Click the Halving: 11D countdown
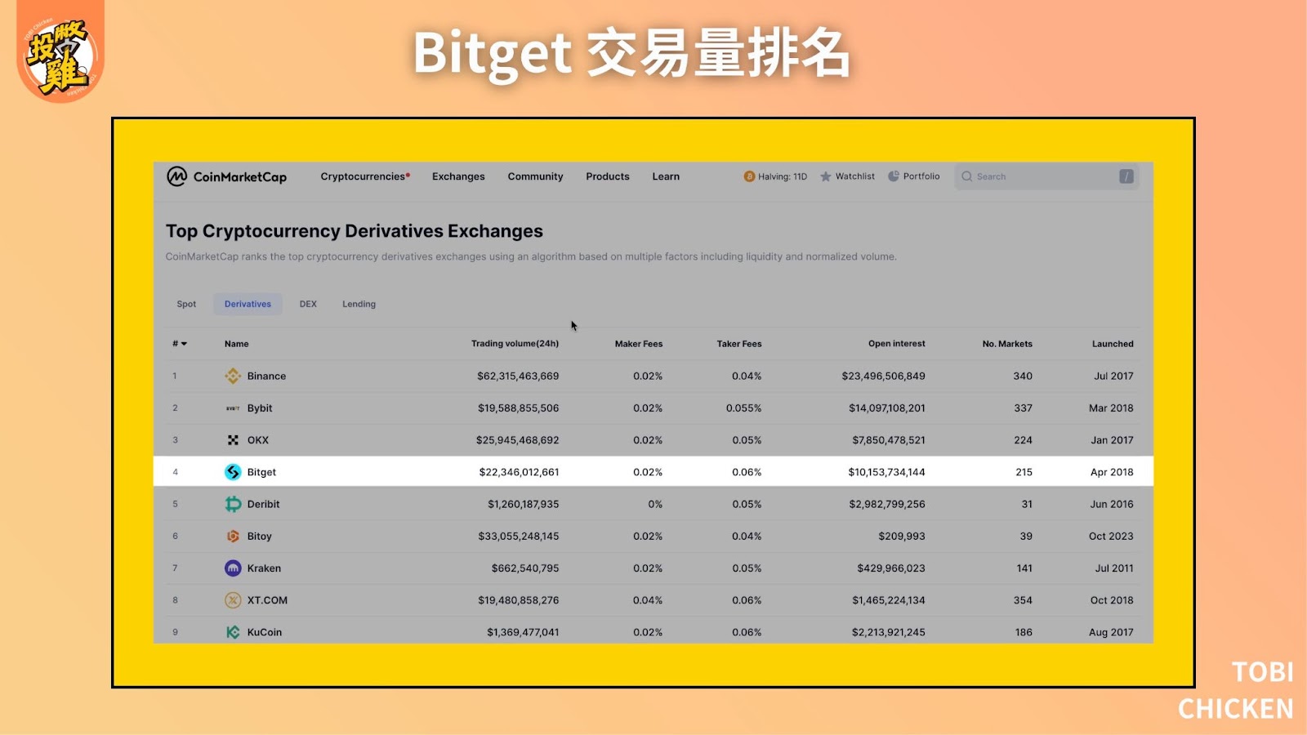Screen dimensions: 1307x735 click(x=782, y=176)
